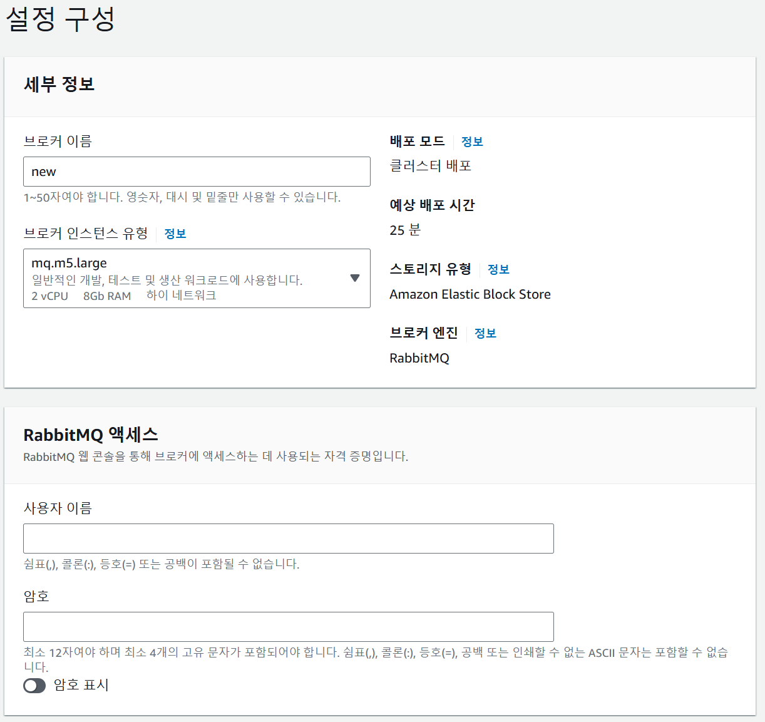Select the RabbitMQ 액세스 section heading
Image resolution: width=765 pixels, height=722 pixels.
coord(91,435)
